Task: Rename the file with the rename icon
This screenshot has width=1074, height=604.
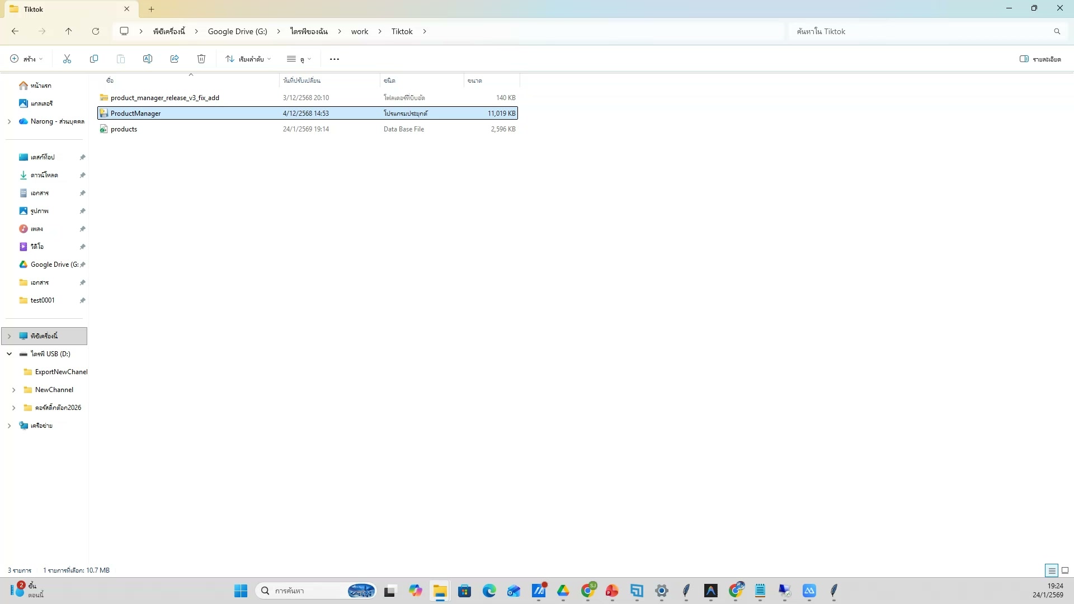Action: [x=148, y=59]
